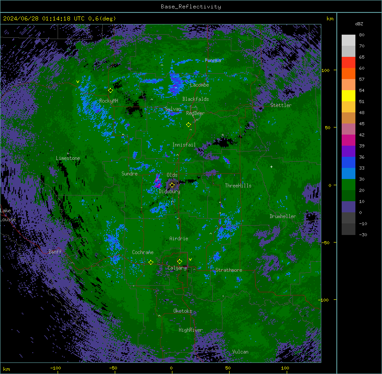Click the Sundre town label
This screenshot has height=374, width=382.
click(x=129, y=174)
